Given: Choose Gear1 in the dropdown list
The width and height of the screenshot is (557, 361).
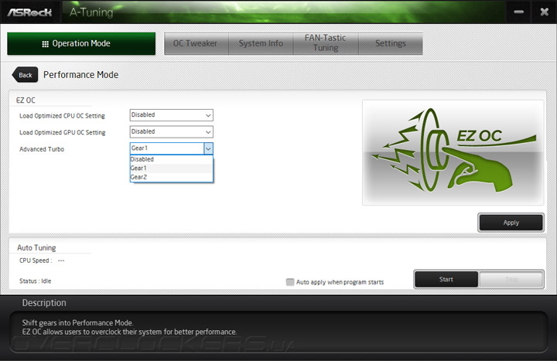Looking at the screenshot, I should [x=171, y=169].
